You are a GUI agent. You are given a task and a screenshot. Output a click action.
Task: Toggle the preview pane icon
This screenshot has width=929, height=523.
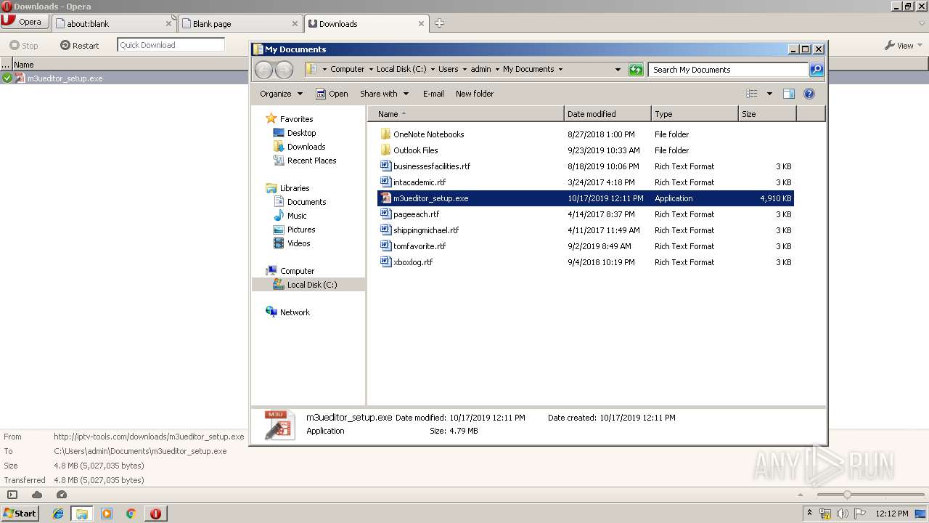pos(789,94)
